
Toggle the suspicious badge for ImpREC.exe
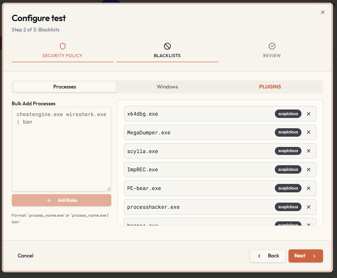(288, 169)
